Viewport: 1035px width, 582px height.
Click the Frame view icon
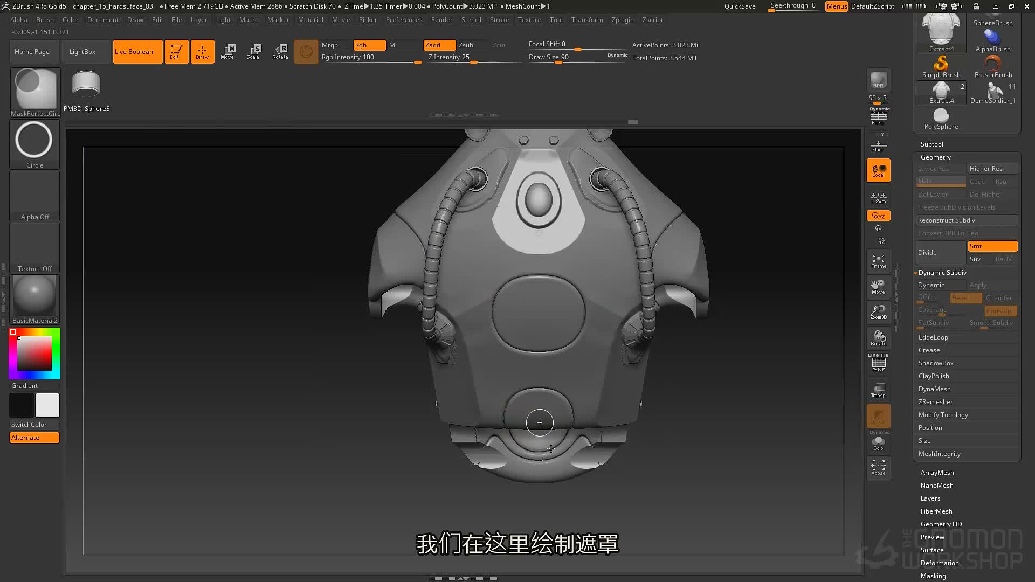[878, 261]
